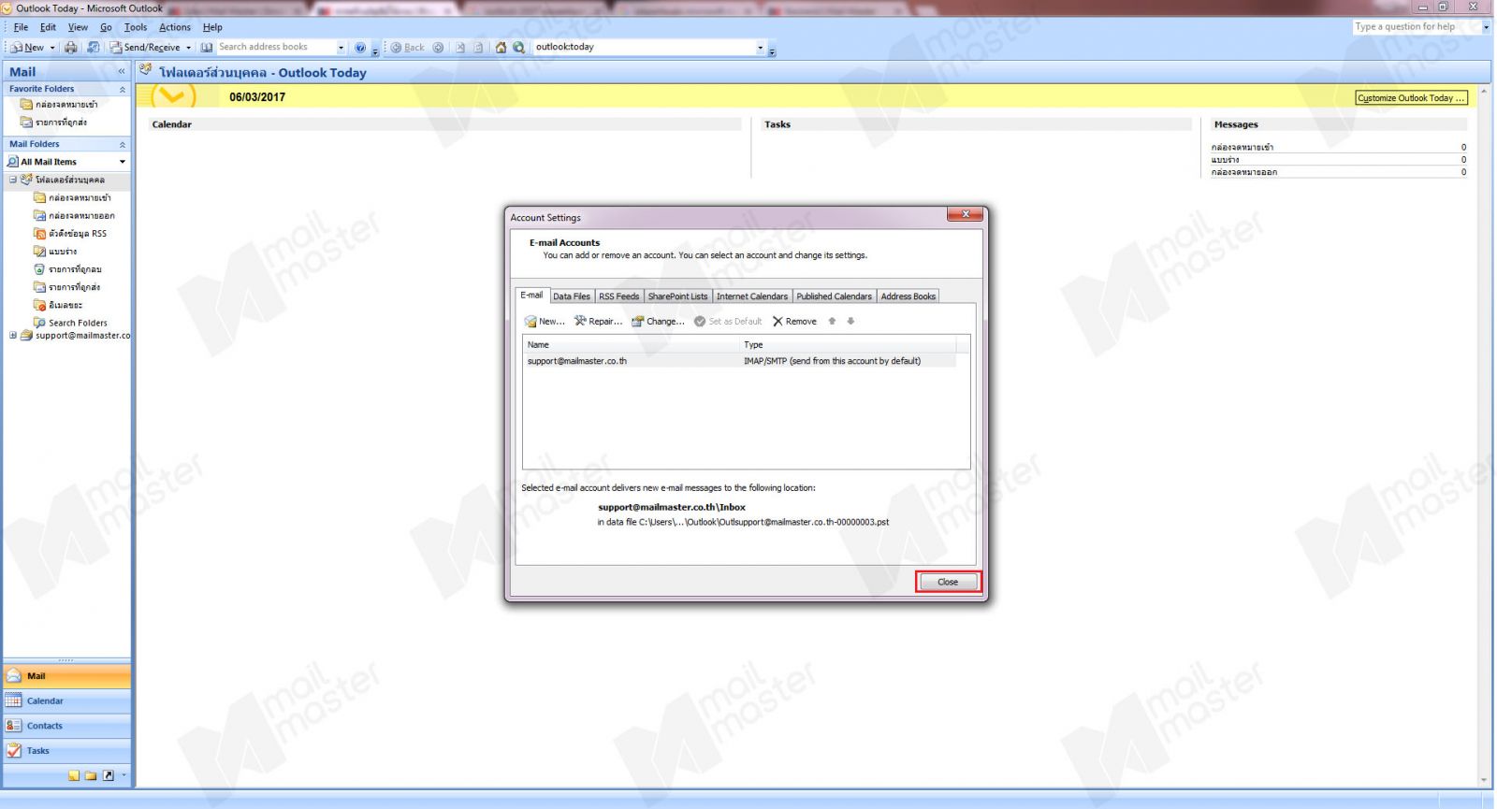Image resolution: width=1497 pixels, height=809 pixels.
Task: Click the Forward arrow next to Back
Action: coord(438,47)
